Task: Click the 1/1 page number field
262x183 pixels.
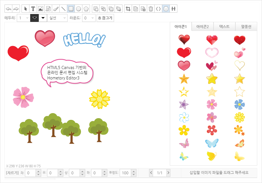Action: (x=159, y=173)
